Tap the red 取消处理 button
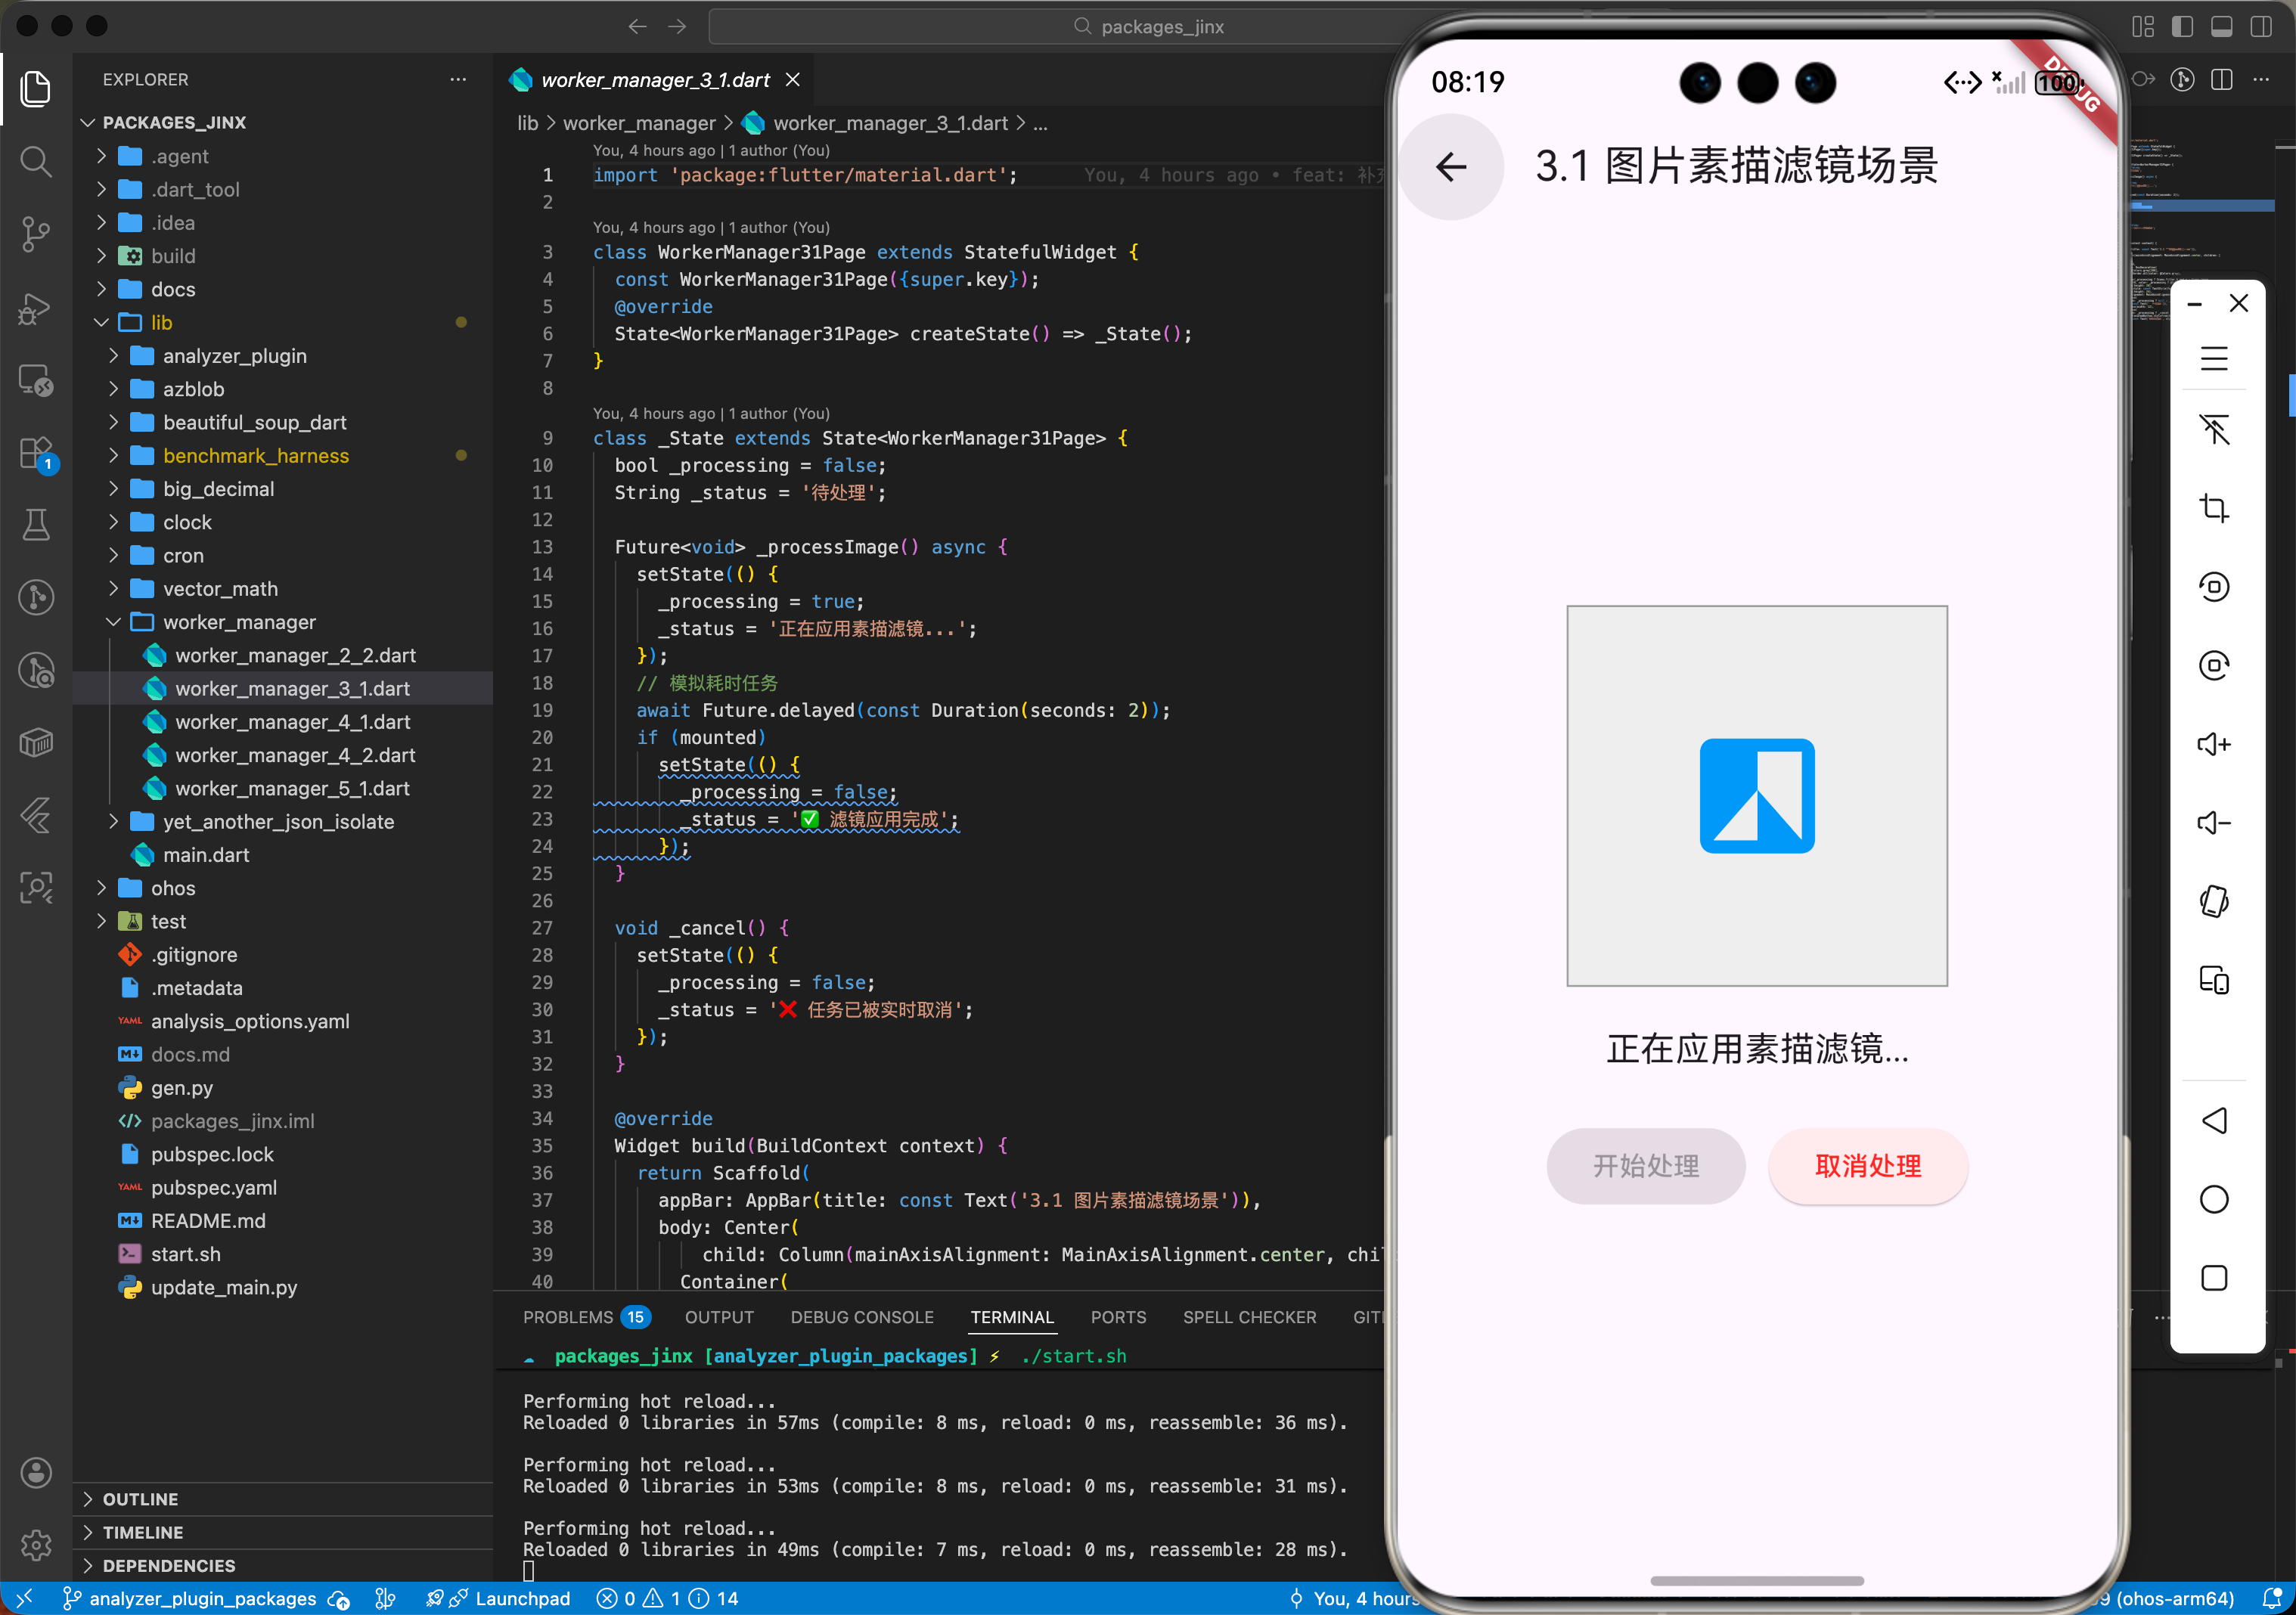 pyautogui.click(x=1867, y=1166)
